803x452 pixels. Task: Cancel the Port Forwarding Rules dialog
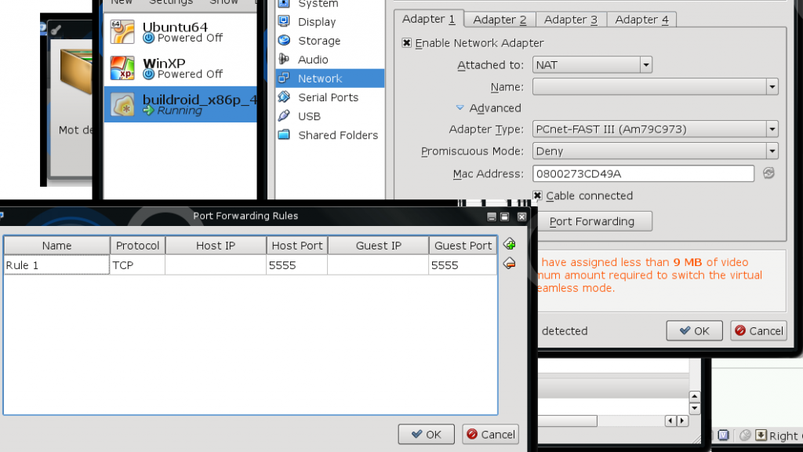[491, 434]
